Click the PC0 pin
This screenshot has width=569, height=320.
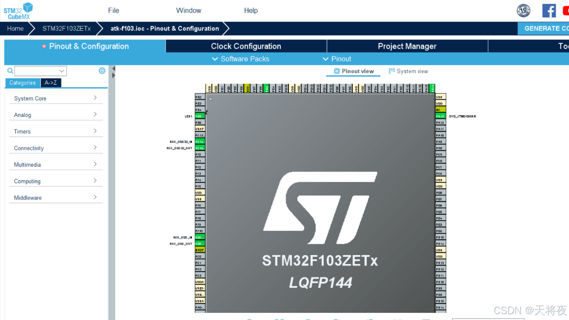[x=200, y=256]
